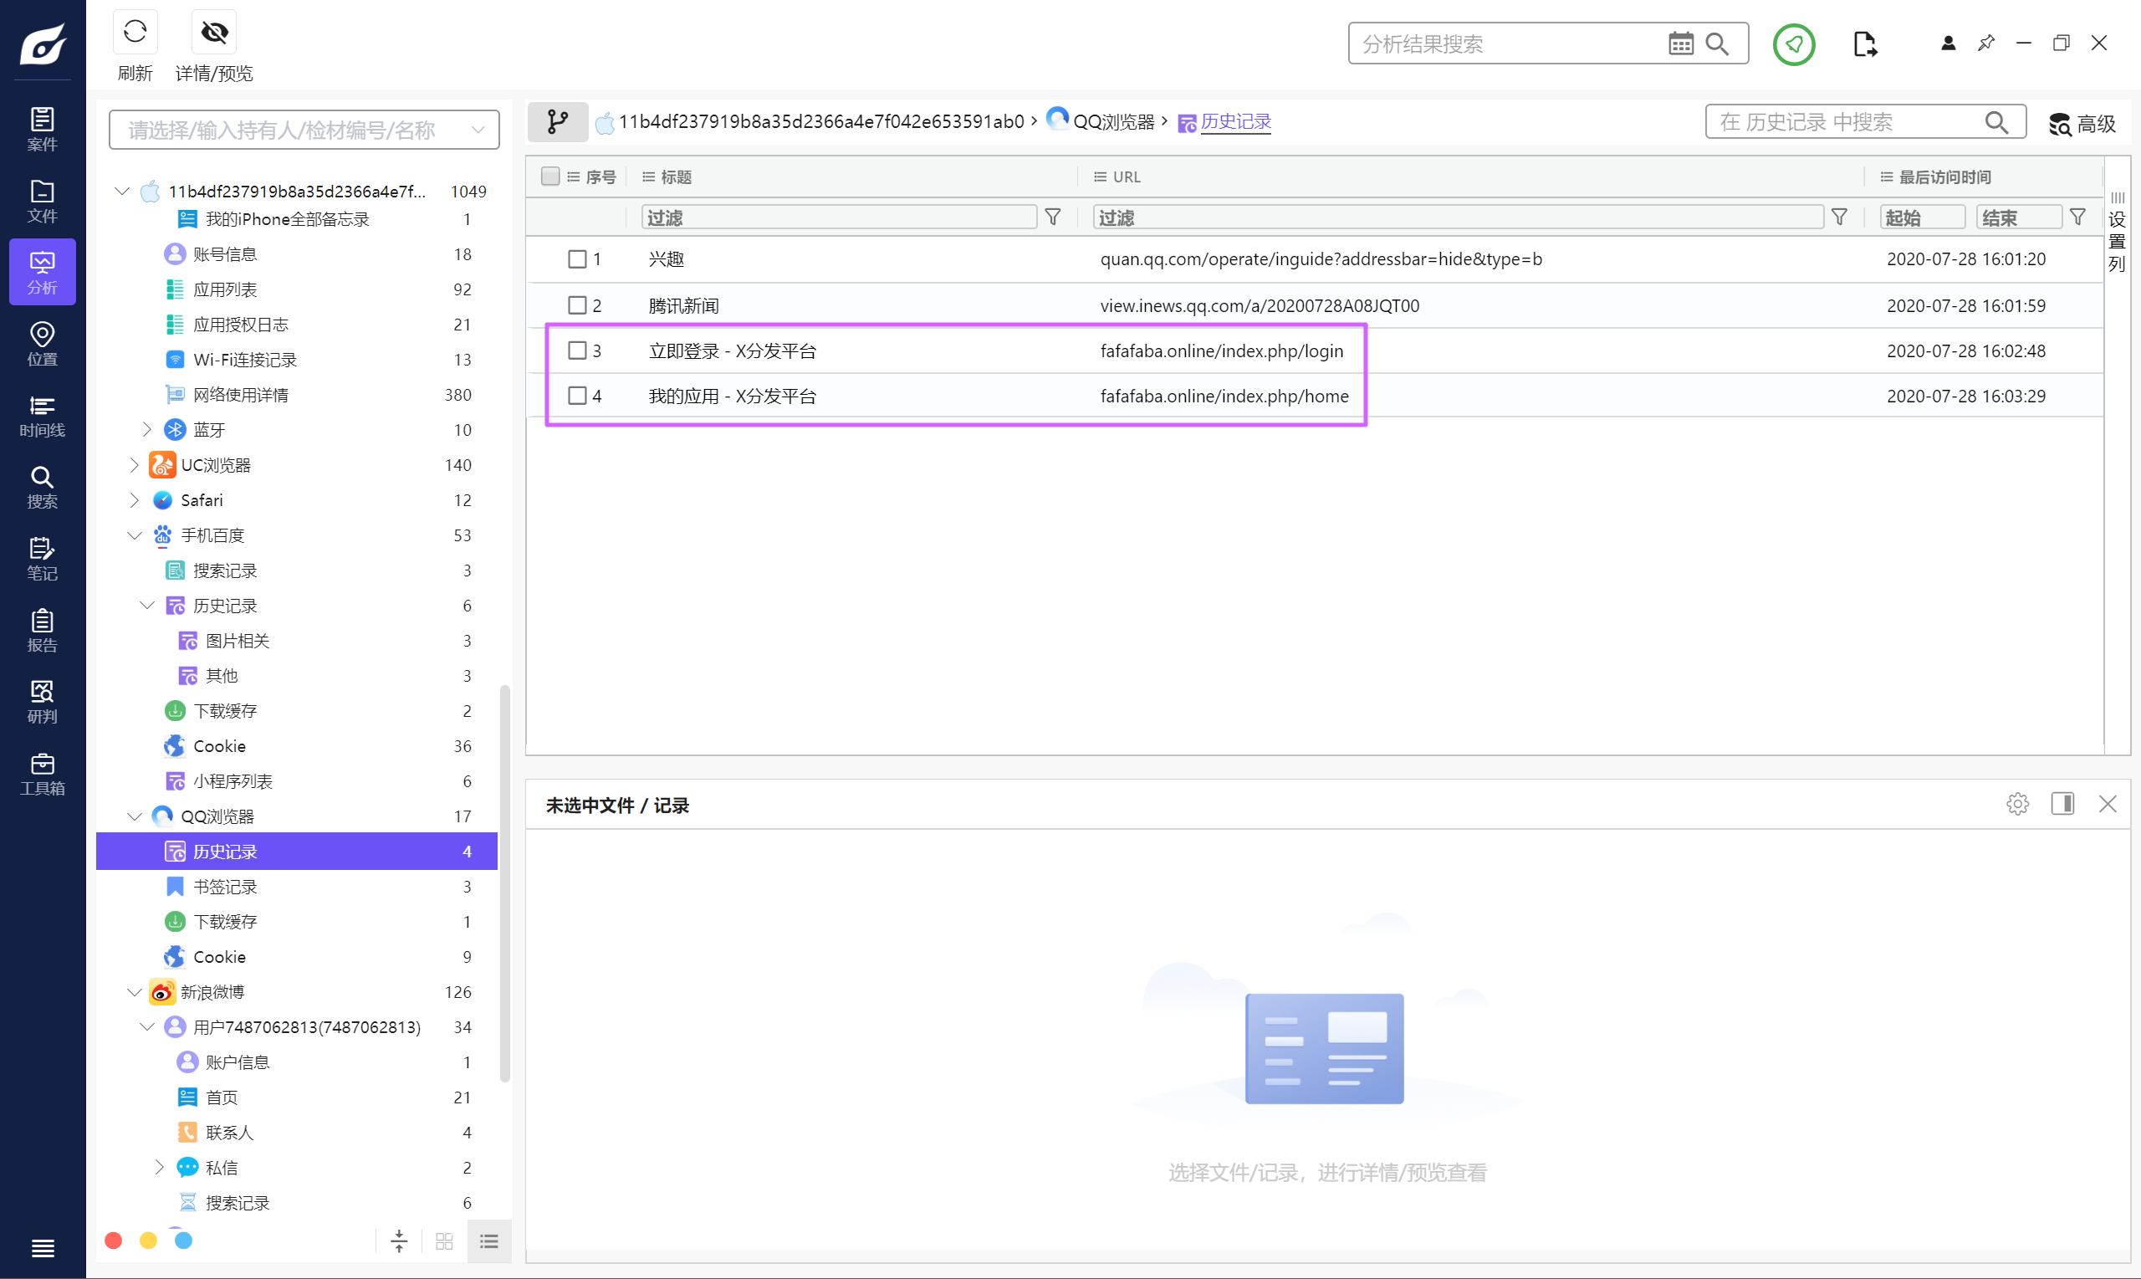Check the box for row 3 立即登录

[577, 350]
